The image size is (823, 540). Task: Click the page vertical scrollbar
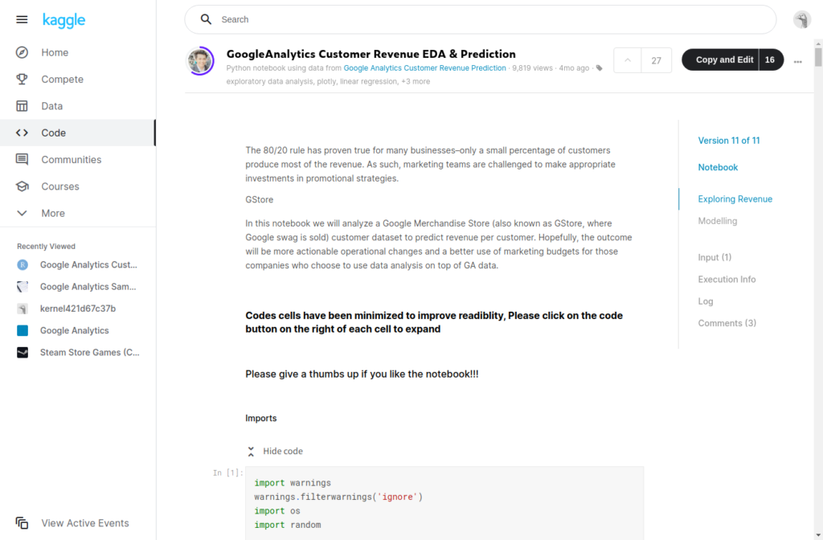tap(817, 58)
